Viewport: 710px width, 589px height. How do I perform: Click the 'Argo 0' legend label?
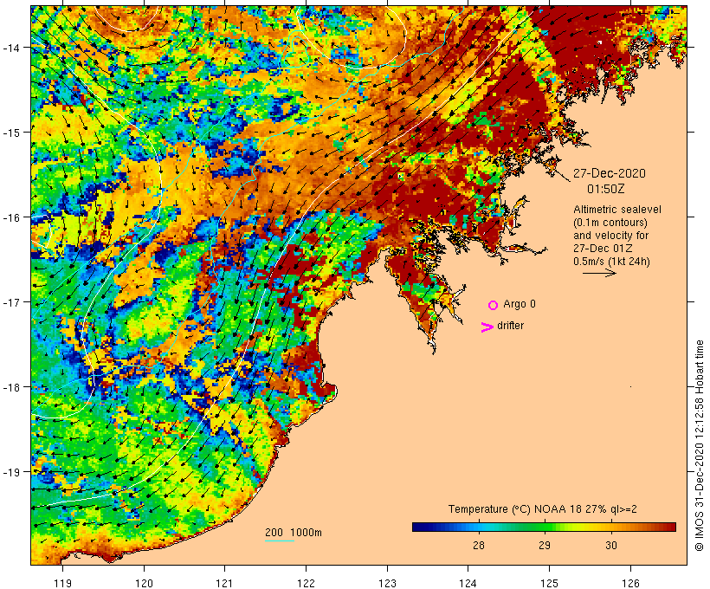pyautogui.click(x=520, y=304)
